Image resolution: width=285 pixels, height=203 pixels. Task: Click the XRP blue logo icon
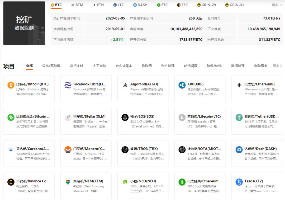coord(182,85)
